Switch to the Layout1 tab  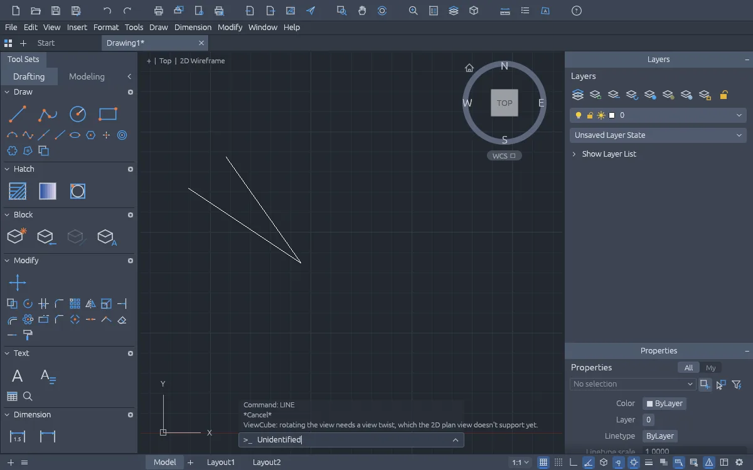point(221,462)
